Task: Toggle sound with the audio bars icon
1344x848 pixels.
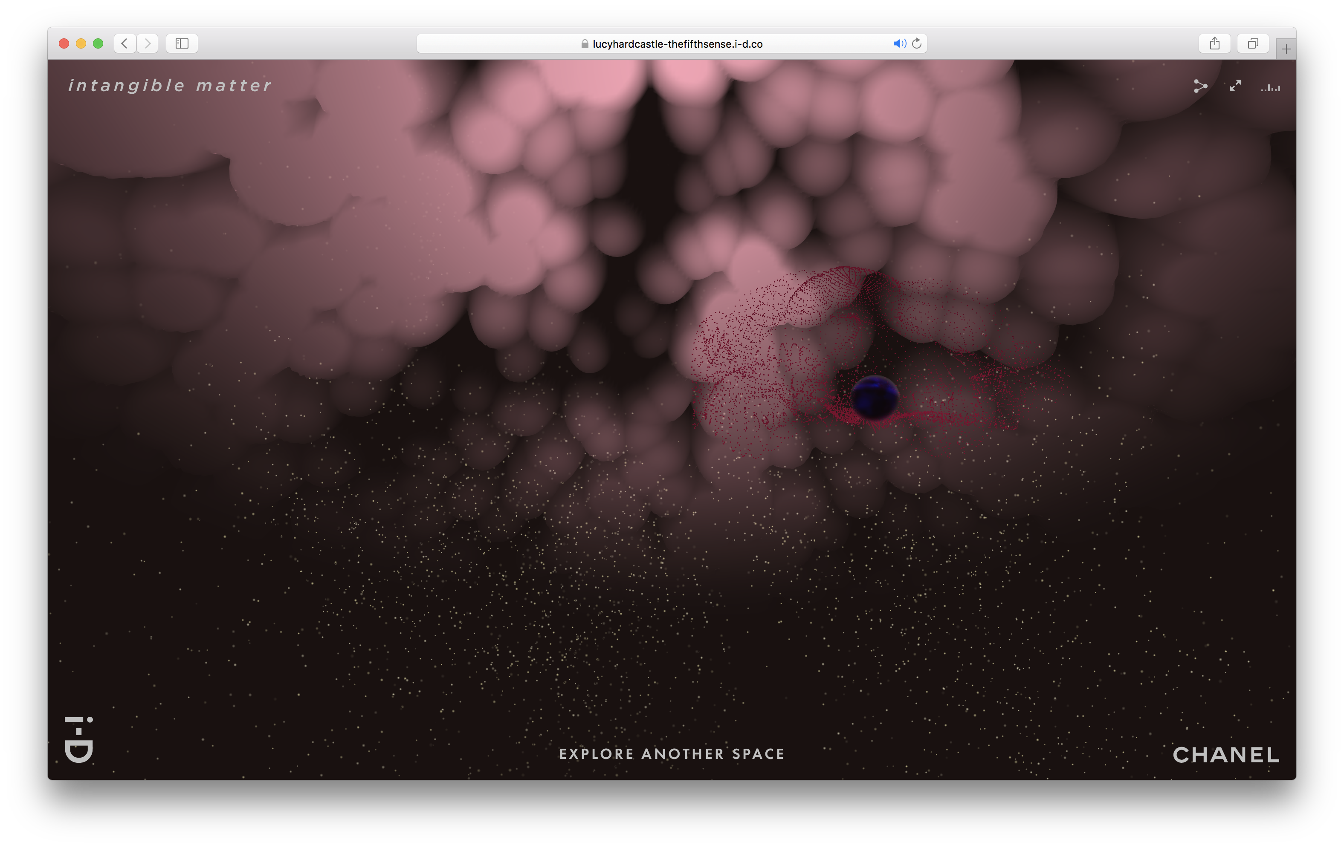Action: click(1270, 88)
